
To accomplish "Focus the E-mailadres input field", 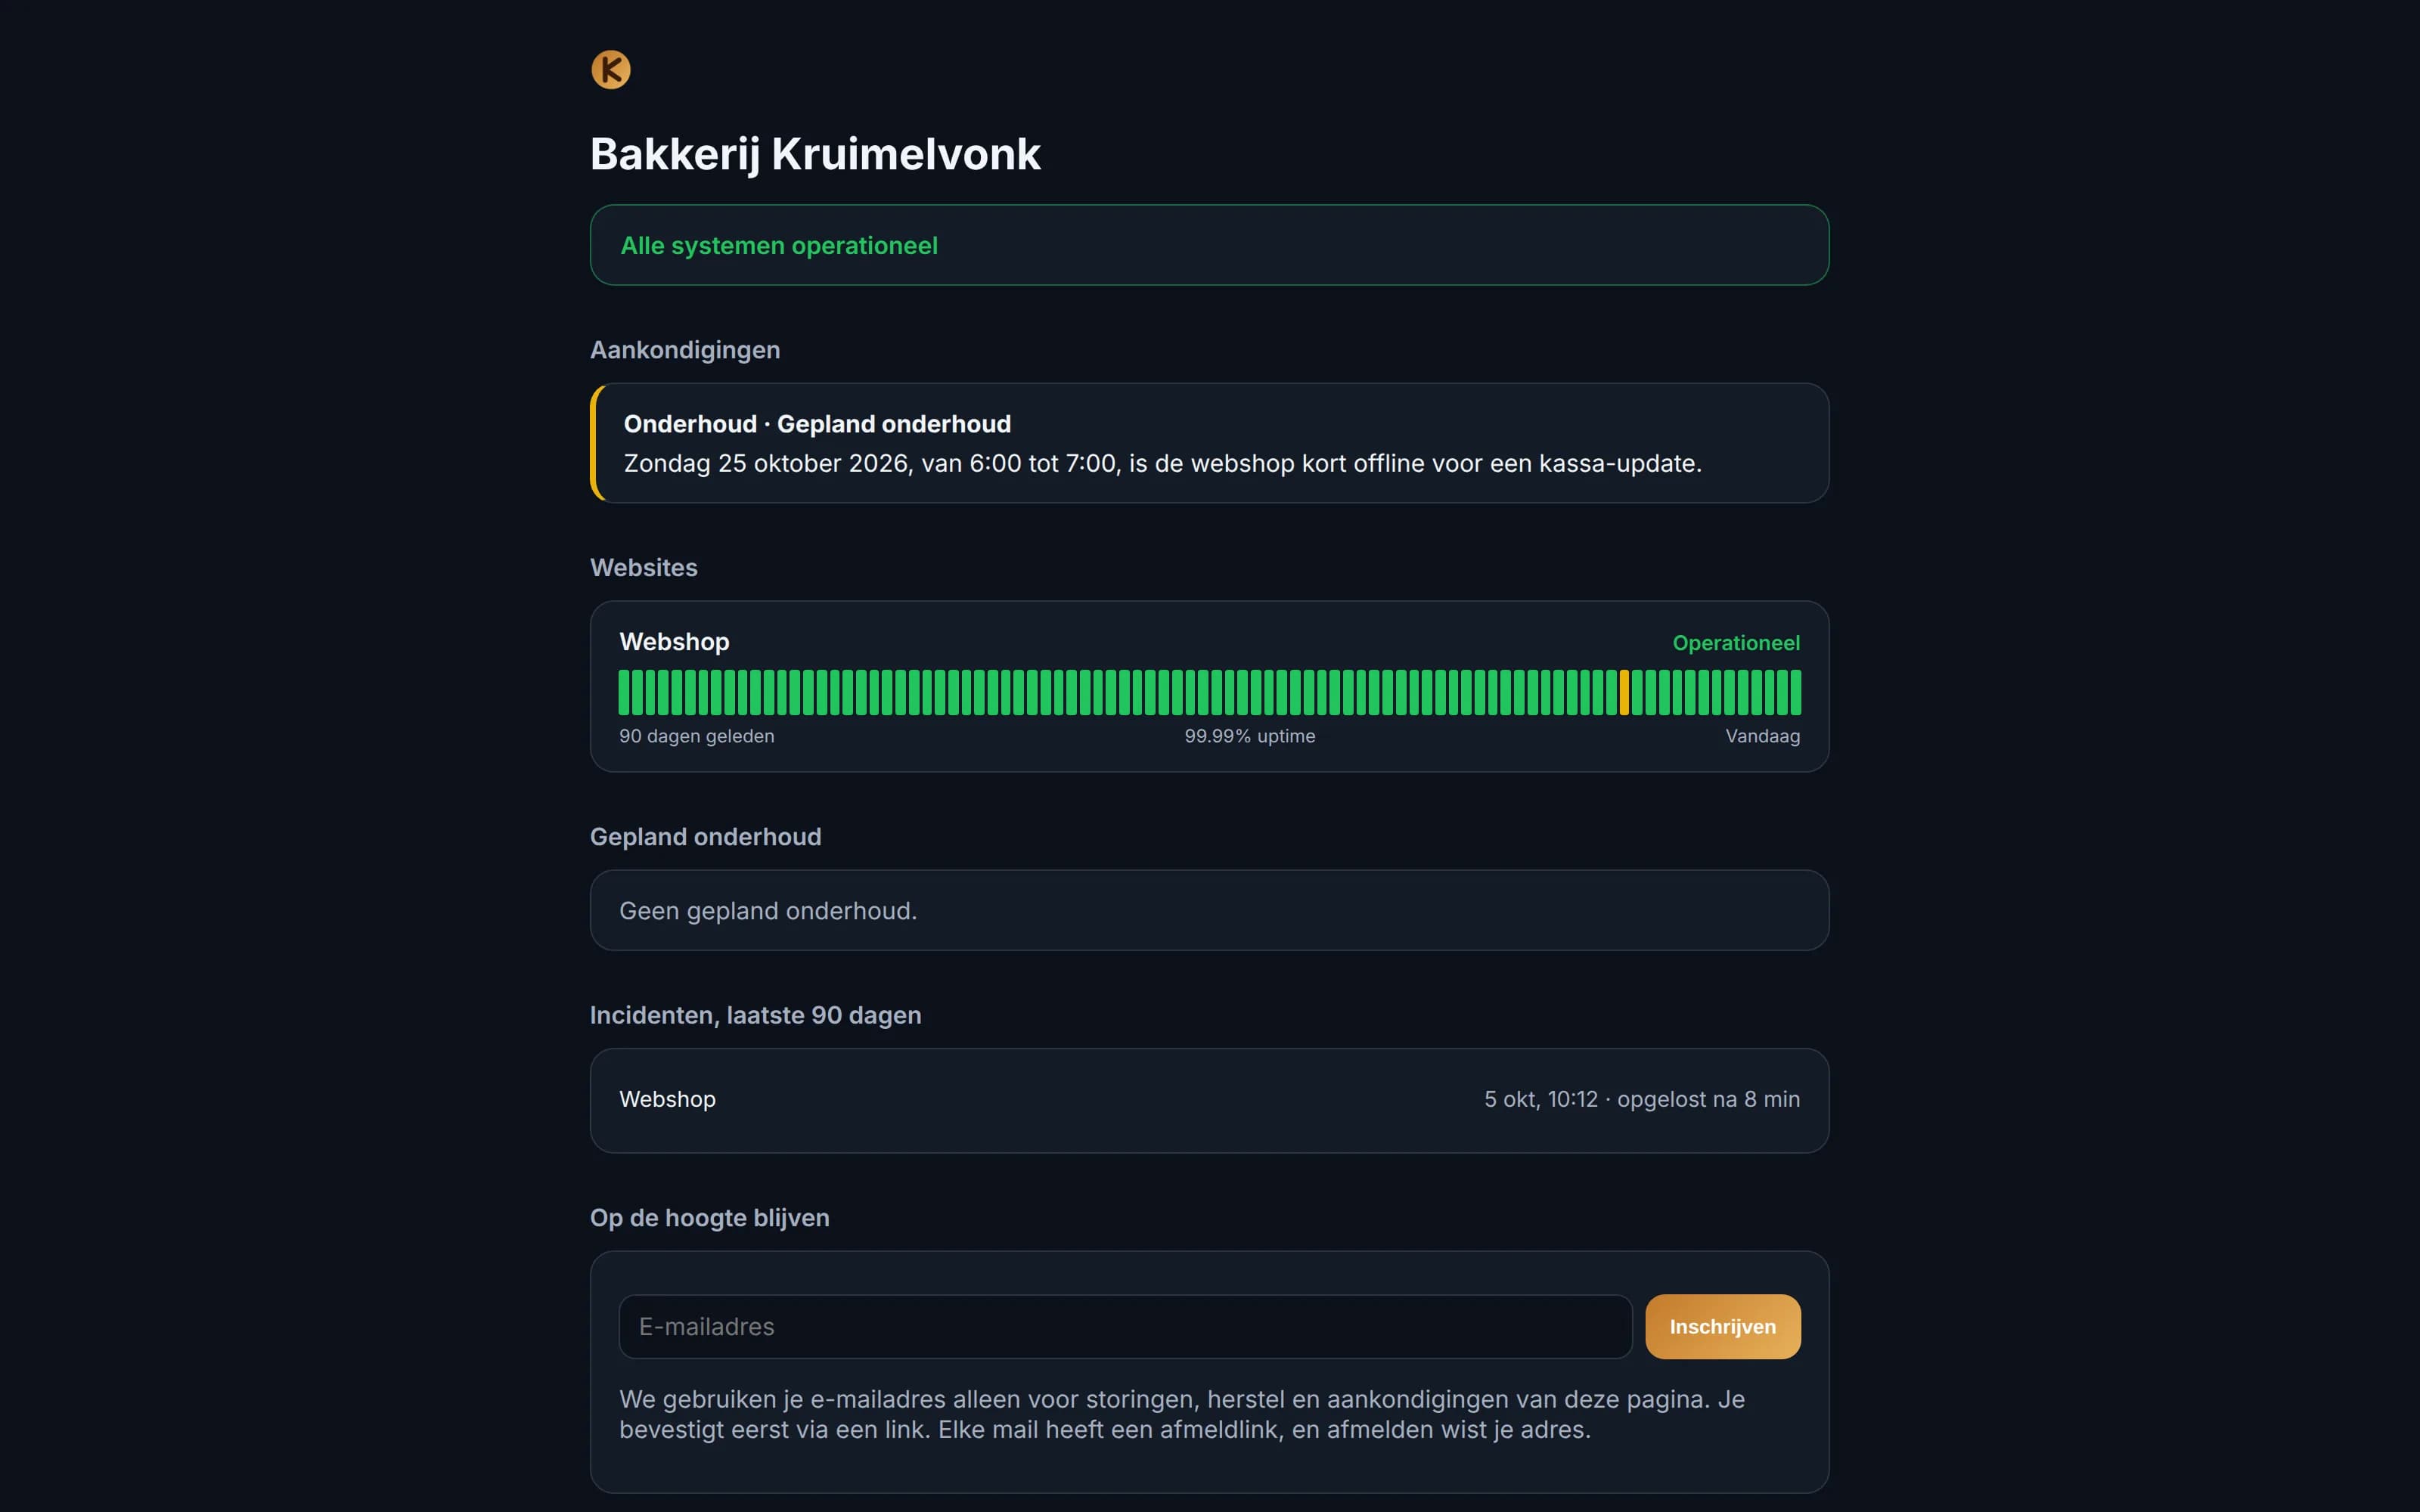I will point(1125,1327).
